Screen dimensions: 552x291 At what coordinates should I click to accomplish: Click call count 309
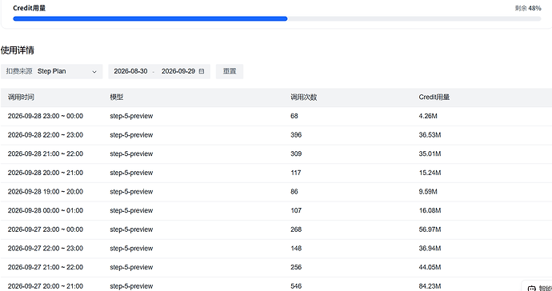click(296, 154)
